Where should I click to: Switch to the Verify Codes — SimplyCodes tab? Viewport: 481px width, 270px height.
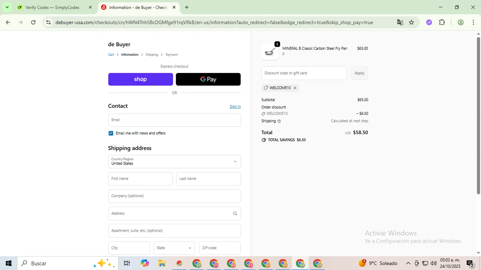pyautogui.click(x=52, y=7)
